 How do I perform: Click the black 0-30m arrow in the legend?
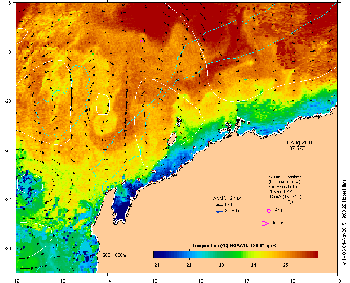tap(219, 205)
